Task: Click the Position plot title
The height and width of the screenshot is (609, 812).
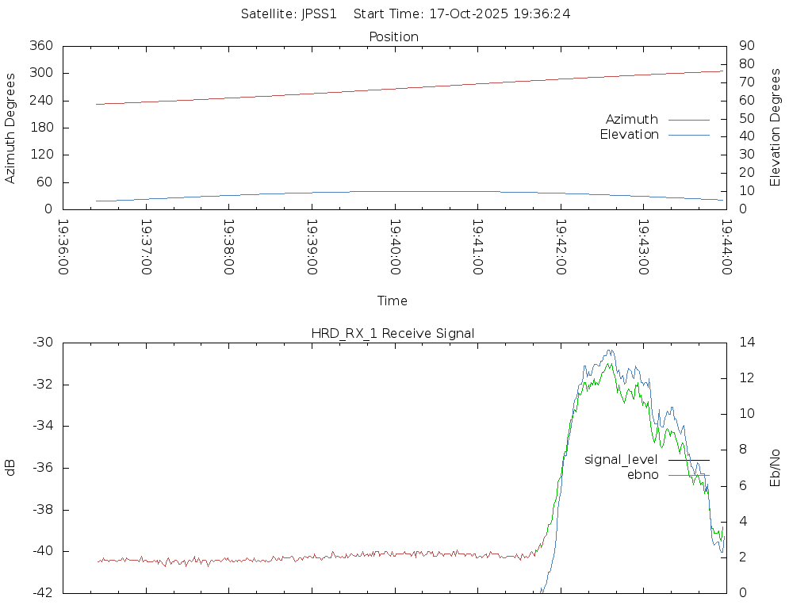Action: coord(393,37)
